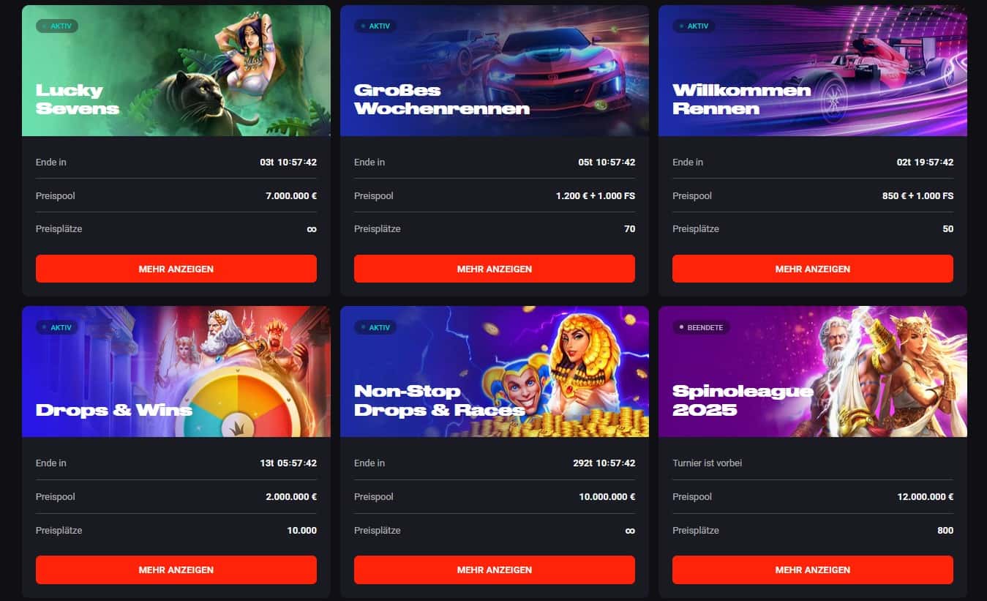987x601 pixels.
Task: Click the BEENDETE badge on Spinoleague 2025
Action: click(701, 327)
